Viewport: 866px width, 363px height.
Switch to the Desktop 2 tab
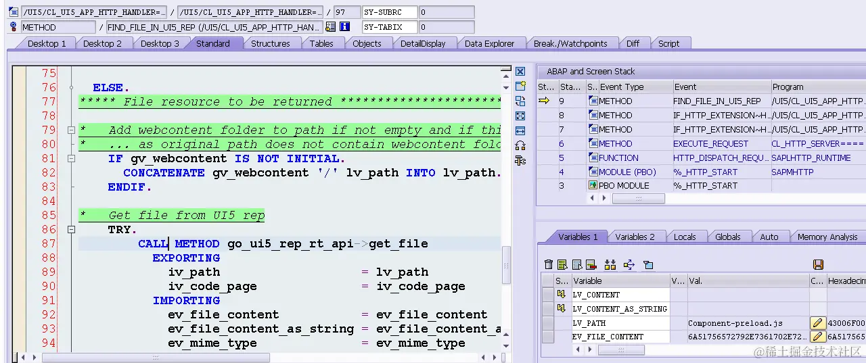103,43
